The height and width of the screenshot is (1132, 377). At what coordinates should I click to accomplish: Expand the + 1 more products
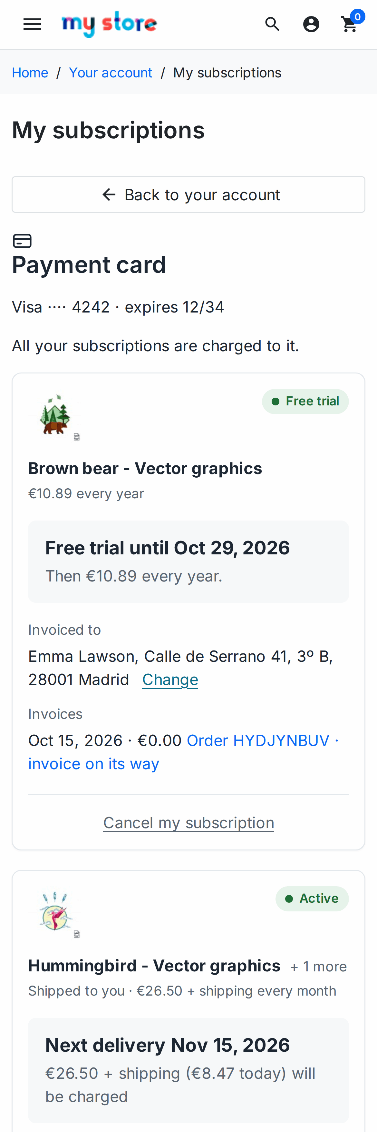point(319,966)
